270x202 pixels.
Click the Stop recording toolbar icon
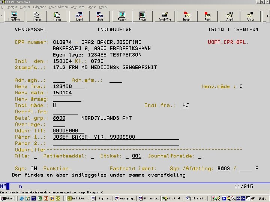(x=207, y=16)
